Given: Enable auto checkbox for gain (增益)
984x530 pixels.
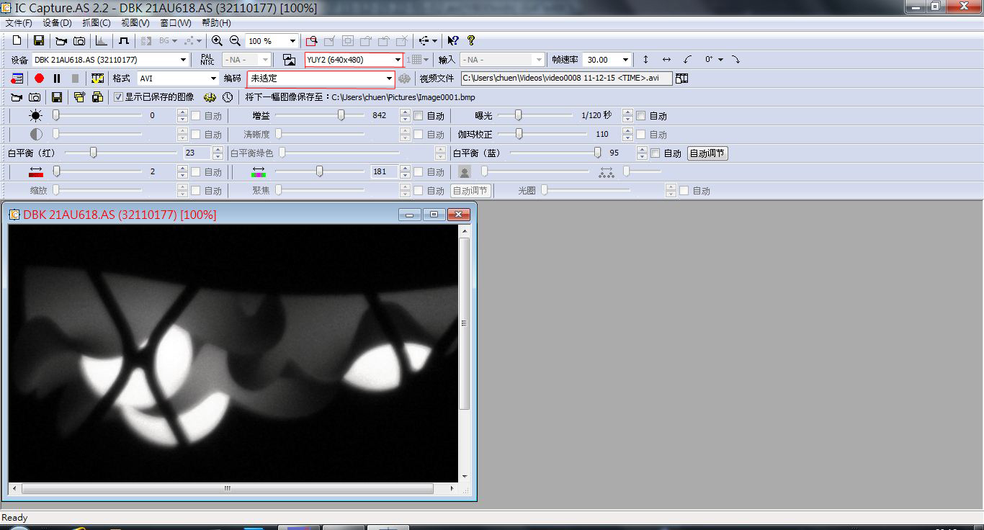Looking at the screenshot, I should tap(419, 116).
